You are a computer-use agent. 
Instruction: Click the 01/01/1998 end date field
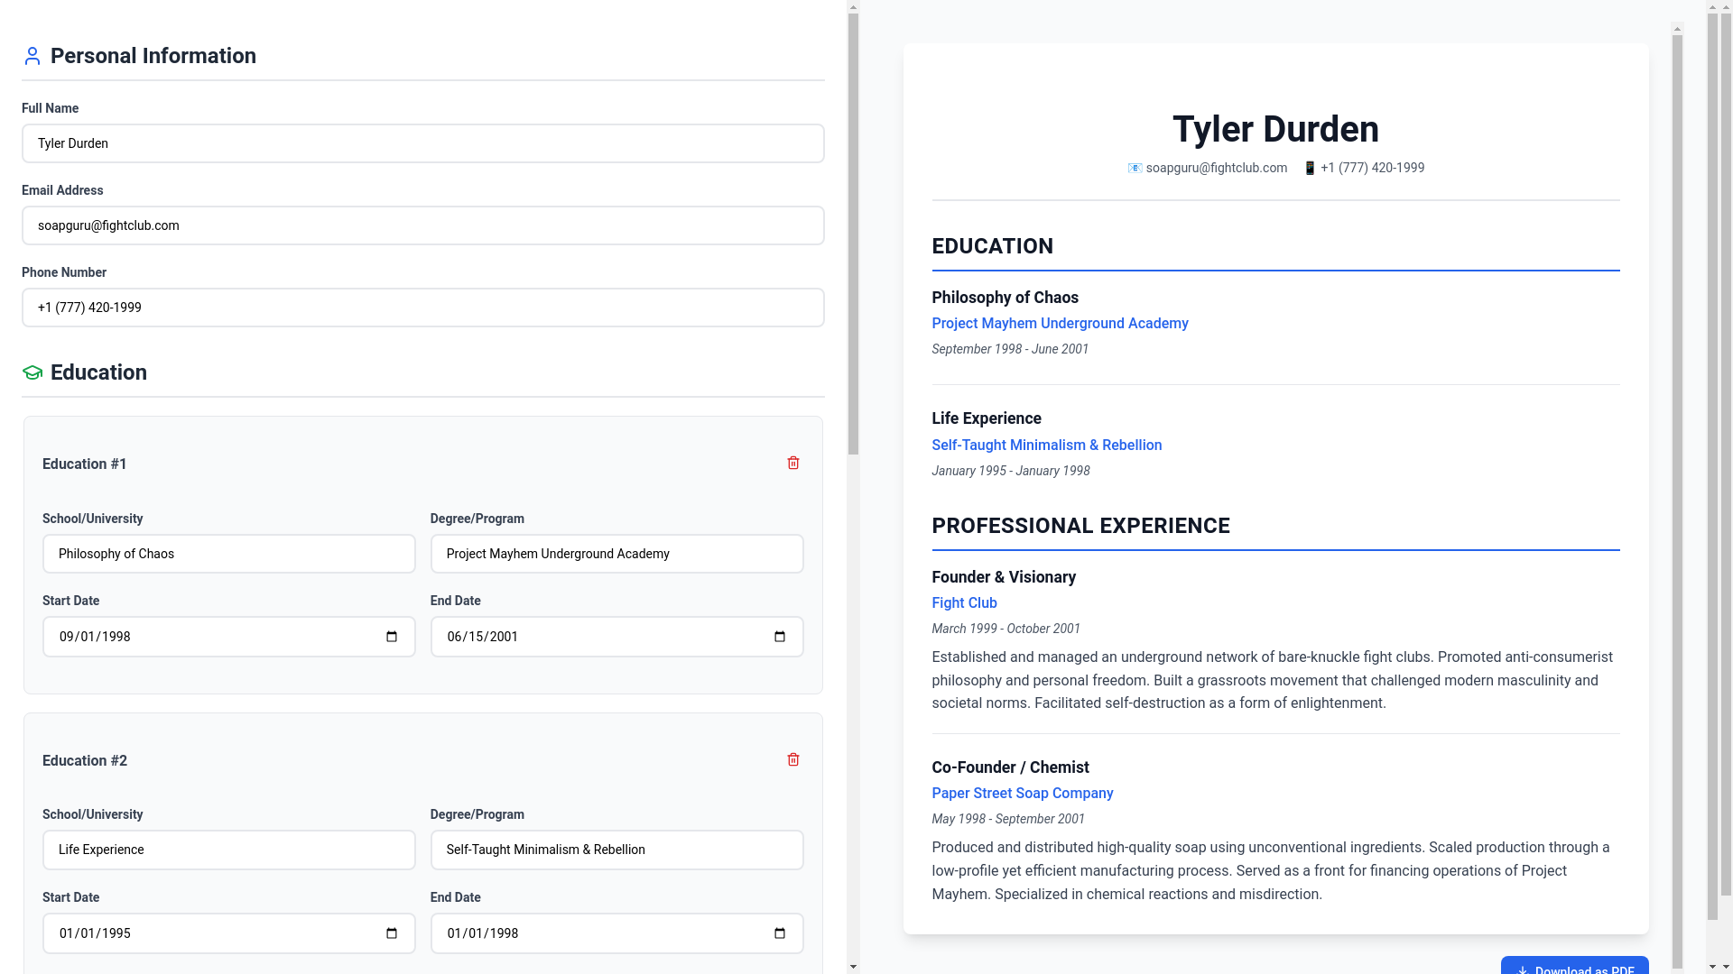(x=617, y=933)
